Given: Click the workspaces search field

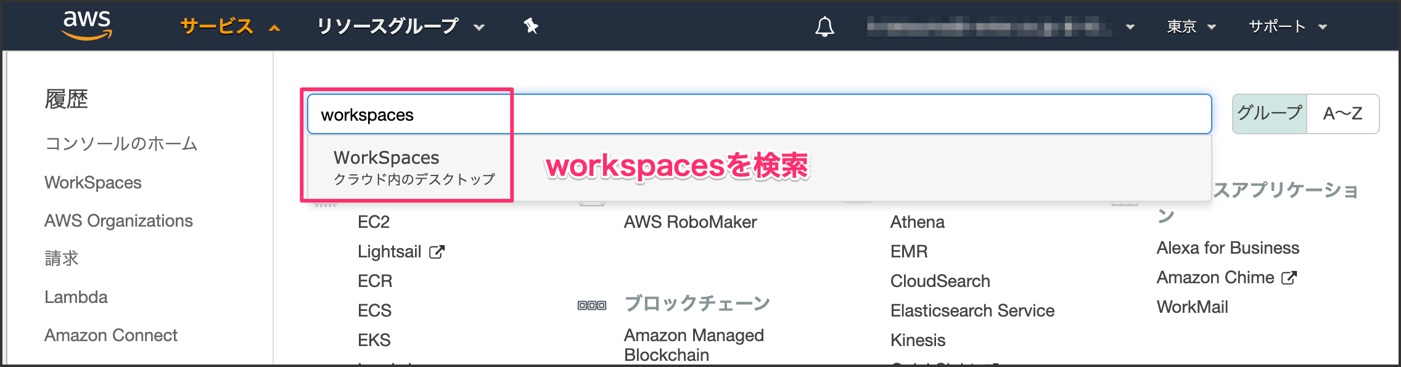Looking at the screenshot, I should pos(758,115).
